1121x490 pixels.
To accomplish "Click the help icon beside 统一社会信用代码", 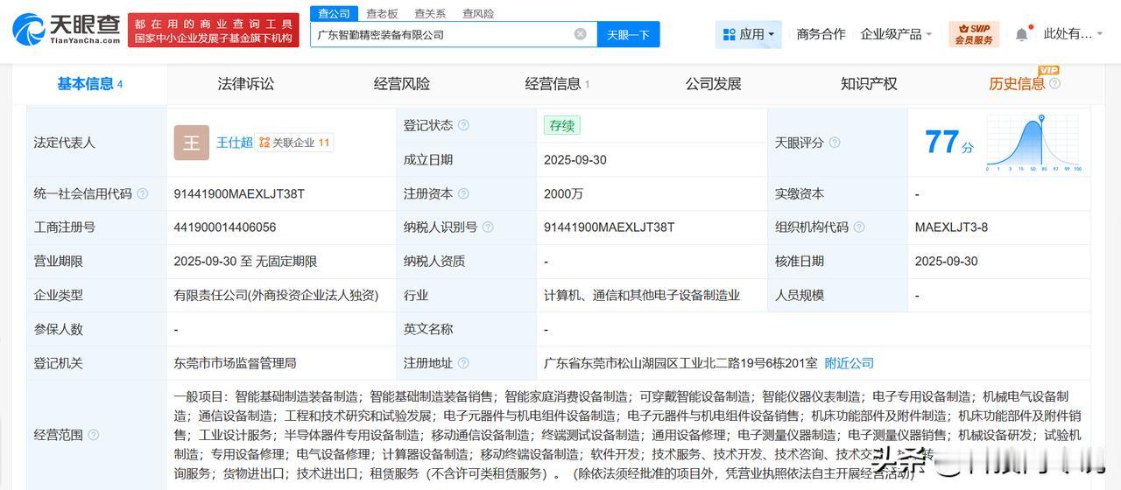I will tap(143, 193).
